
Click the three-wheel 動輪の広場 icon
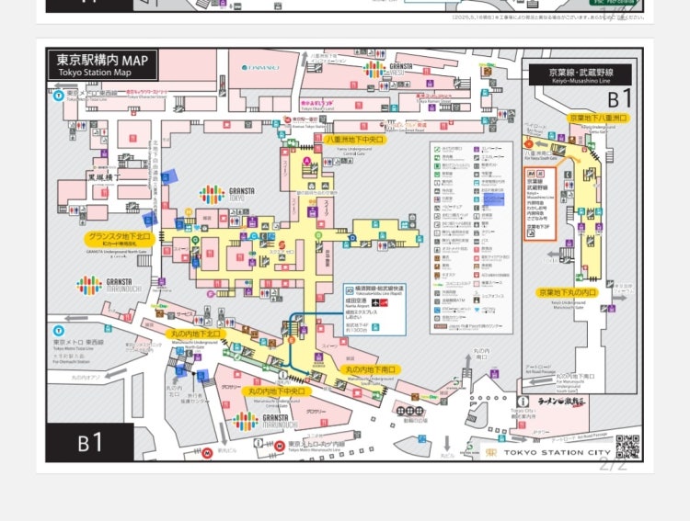pyautogui.click(x=409, y=411)
